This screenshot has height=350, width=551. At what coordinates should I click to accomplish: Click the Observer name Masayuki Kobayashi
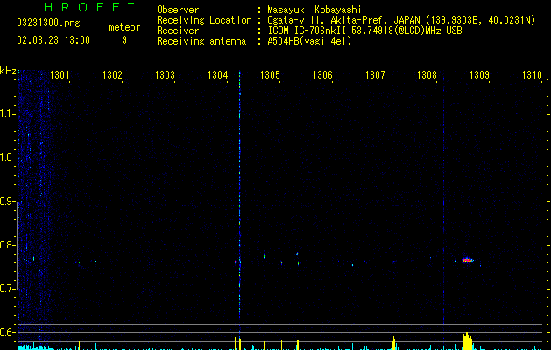[314, 10]
